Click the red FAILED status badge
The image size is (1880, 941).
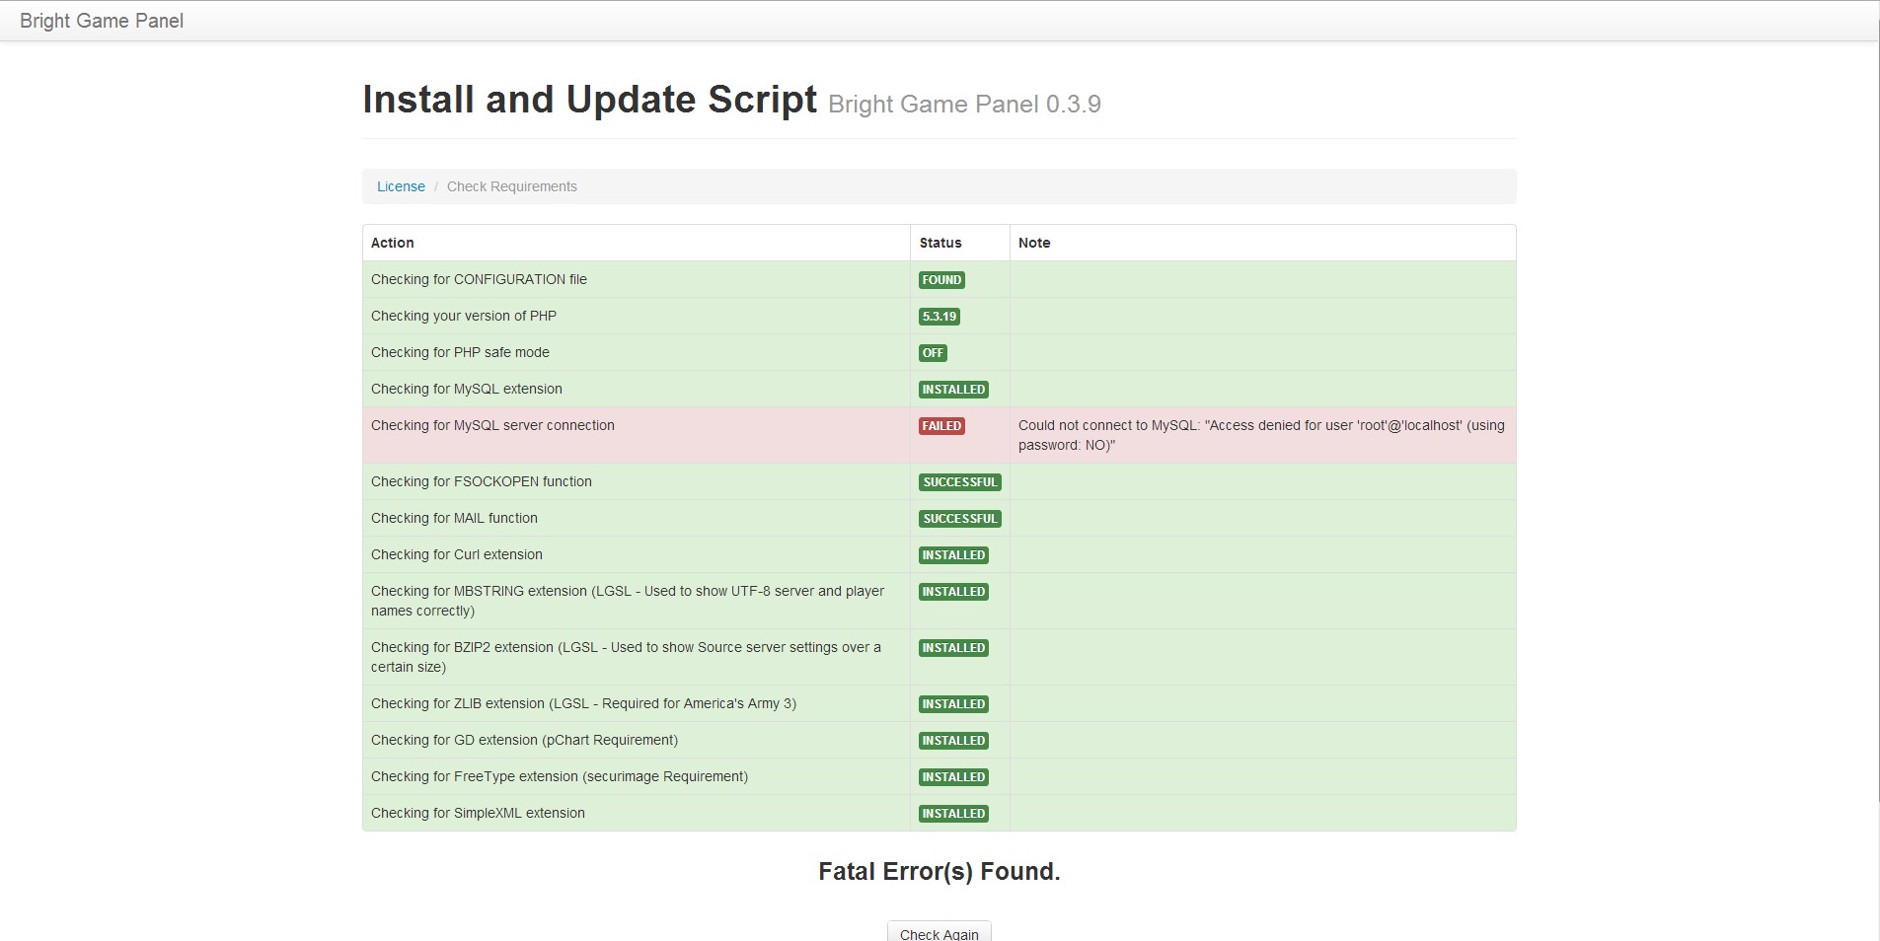coord(941,426)
